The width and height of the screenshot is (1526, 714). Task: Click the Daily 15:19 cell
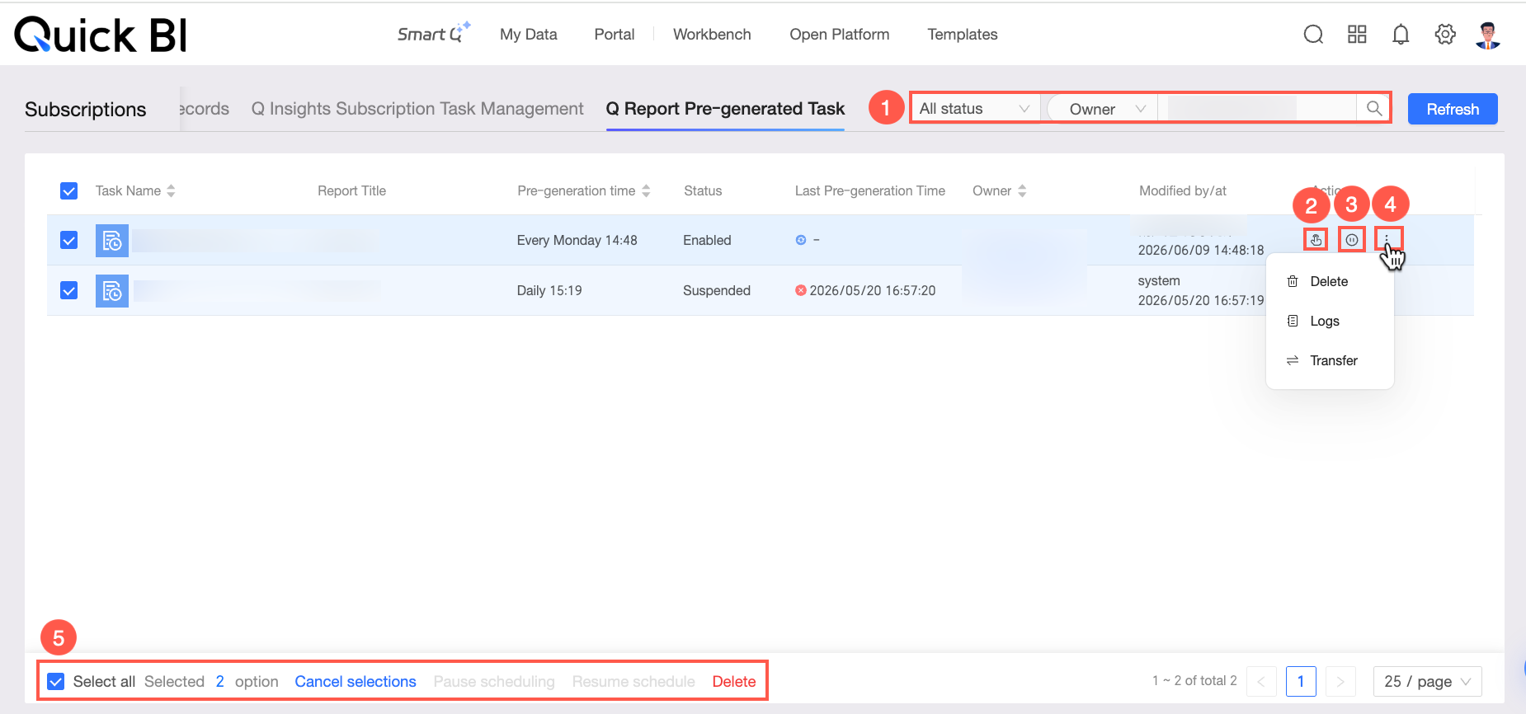coord(549,290)
